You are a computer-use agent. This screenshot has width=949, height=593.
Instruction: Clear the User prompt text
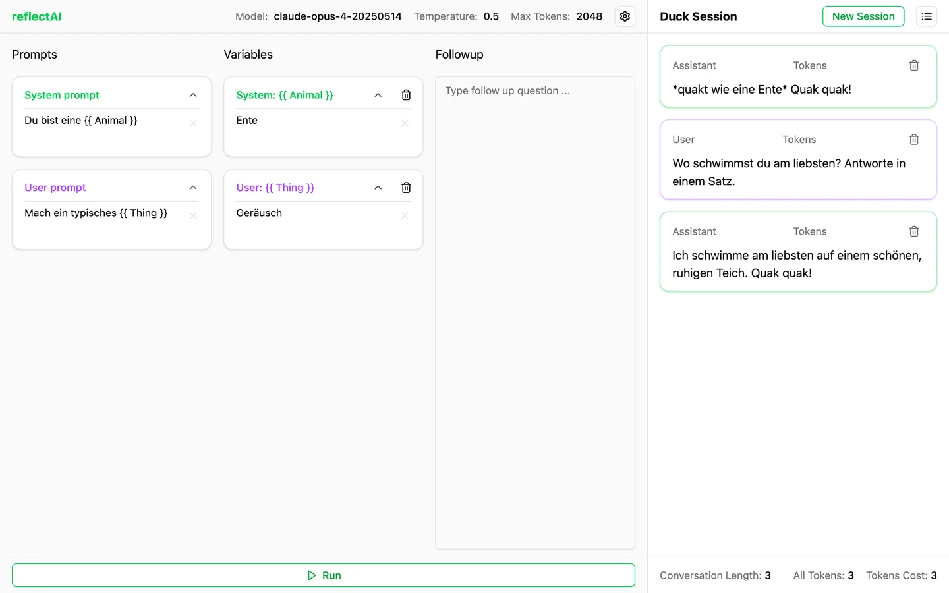click(193, 216)
